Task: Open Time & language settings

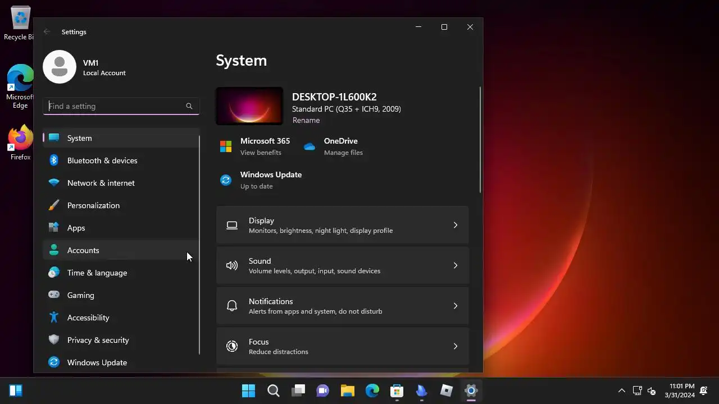Action: coord(121,273)
